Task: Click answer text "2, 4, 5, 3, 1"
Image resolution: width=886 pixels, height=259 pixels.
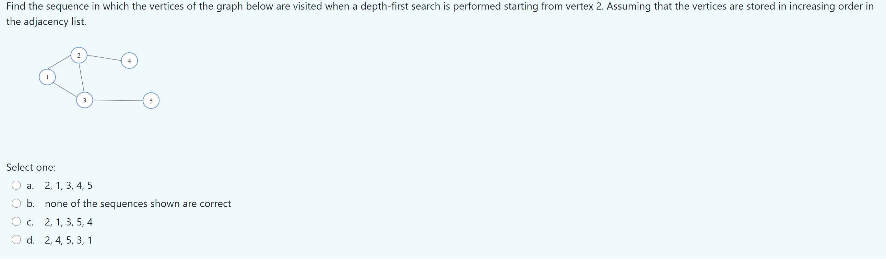Action: click(x=69, y=240)
